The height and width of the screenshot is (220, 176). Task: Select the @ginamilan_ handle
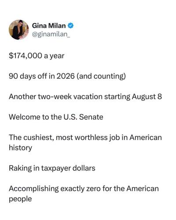tap(51, 34)
